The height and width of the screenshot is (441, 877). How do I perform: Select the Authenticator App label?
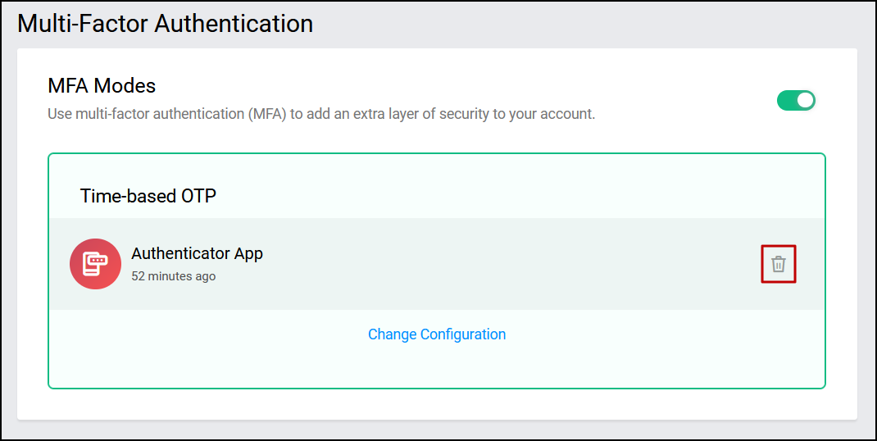(197, 253)
